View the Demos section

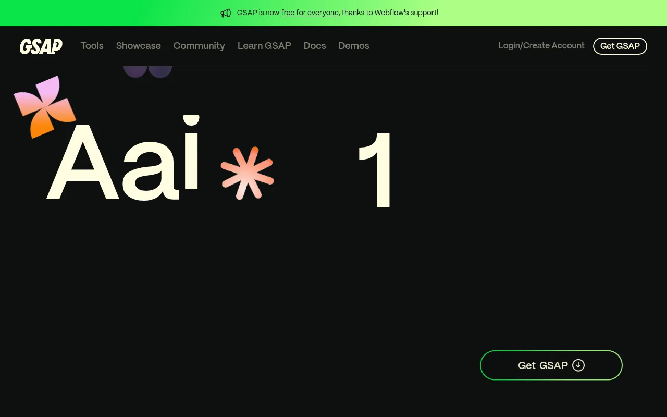coord(354,46)
